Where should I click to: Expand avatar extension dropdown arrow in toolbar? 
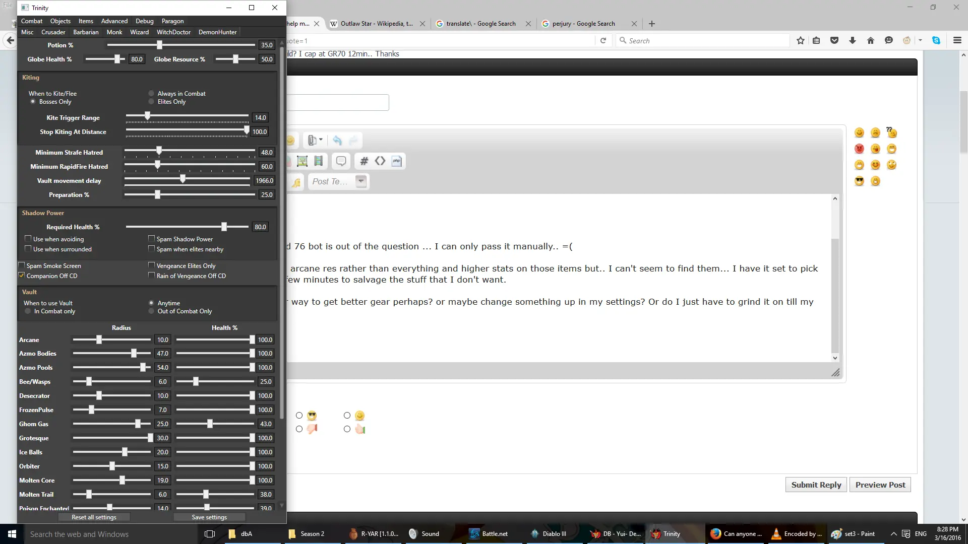pyautogui.click(x=920, y=41)
